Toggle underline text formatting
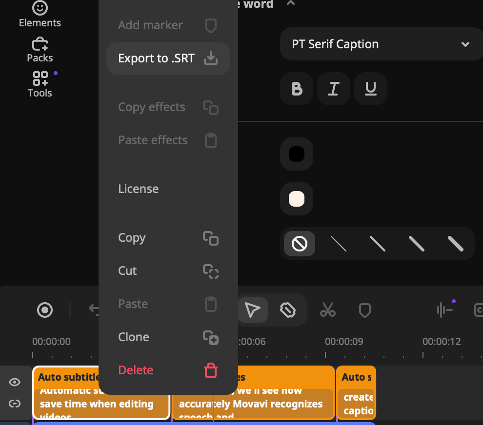483x425 pixels. 371,89
